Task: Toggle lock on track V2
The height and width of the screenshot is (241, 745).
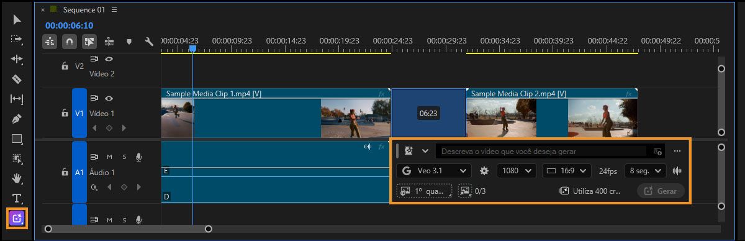Action: (x=65, y=66)
